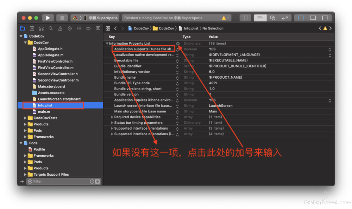Show the source control navigator tab
Image resolution: width=352 pixels, height=209 pixels.
pyautogui.click(x=32, y=28)
